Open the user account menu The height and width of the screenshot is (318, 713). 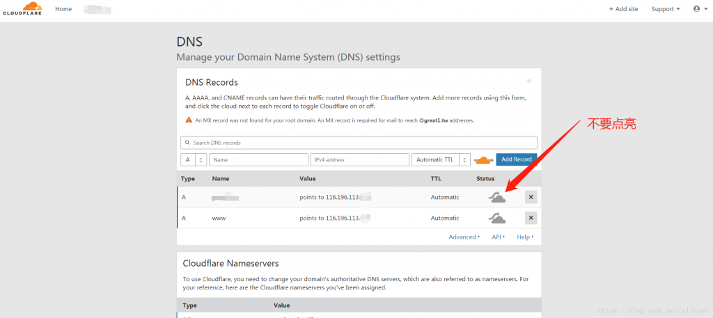(699, 8)
